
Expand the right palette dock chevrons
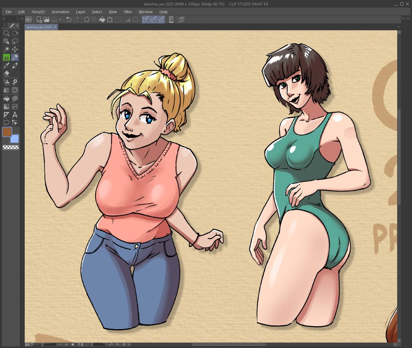click(x=404, y=19)
